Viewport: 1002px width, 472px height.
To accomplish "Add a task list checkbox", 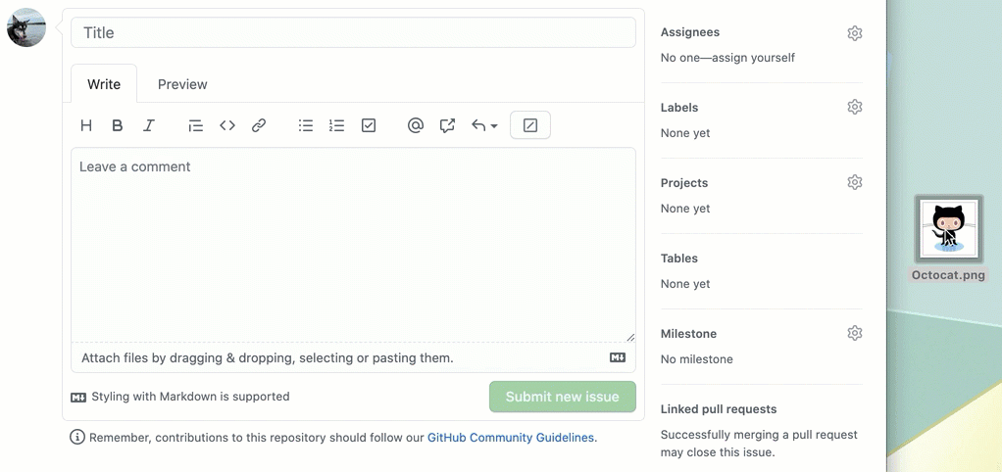I will 369,125.
